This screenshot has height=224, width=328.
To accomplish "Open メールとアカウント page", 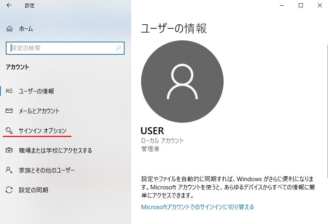I will tap(39, 111).
